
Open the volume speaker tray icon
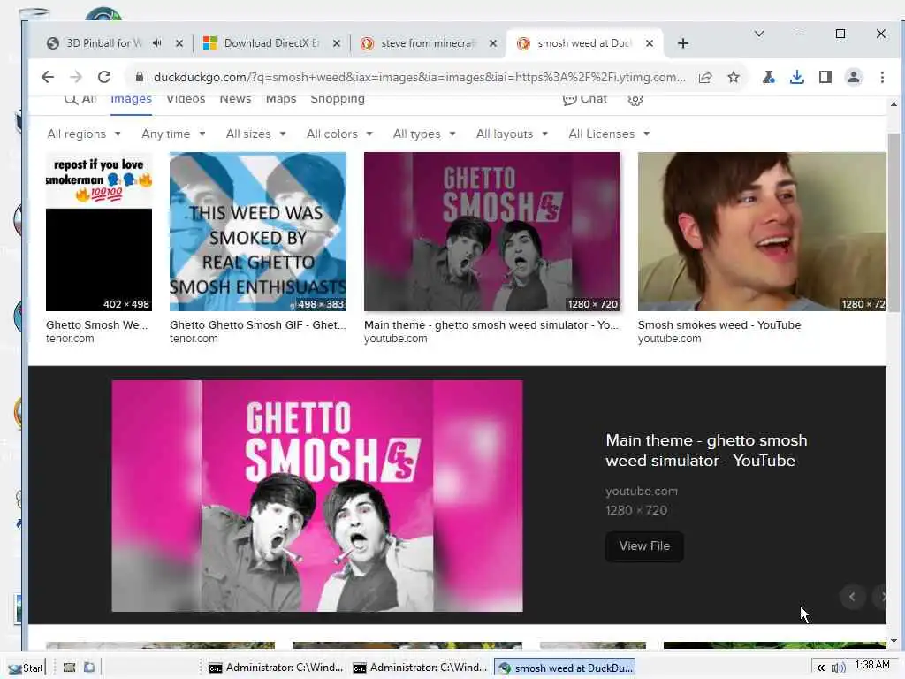click(x=838, y=668)
